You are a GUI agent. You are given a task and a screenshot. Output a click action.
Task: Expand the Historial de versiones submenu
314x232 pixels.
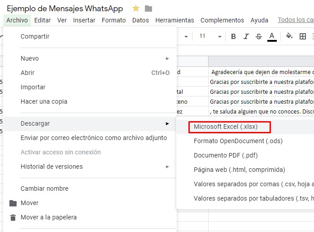pos(167,166)
